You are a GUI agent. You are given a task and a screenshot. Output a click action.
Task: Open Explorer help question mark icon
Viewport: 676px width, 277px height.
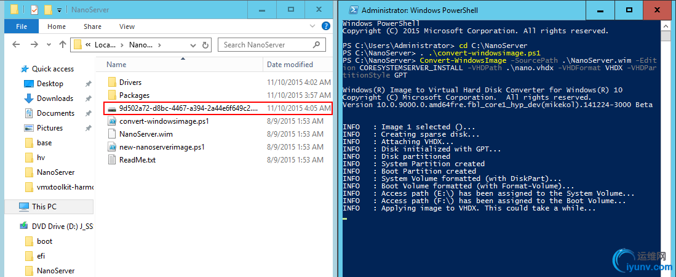coord(326,26)
